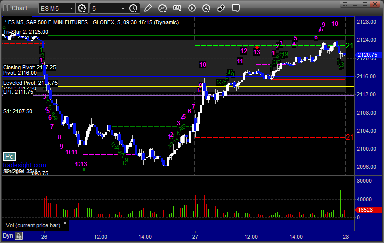Click the Tri-Star 2: 2125.00 label
This screenshot has height=243, width=384.
26,32
